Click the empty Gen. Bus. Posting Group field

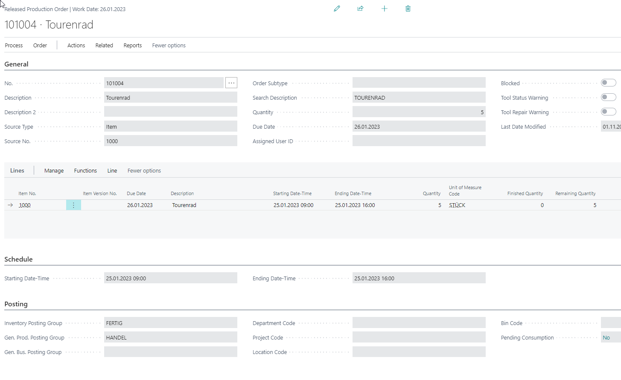[171, 351]
